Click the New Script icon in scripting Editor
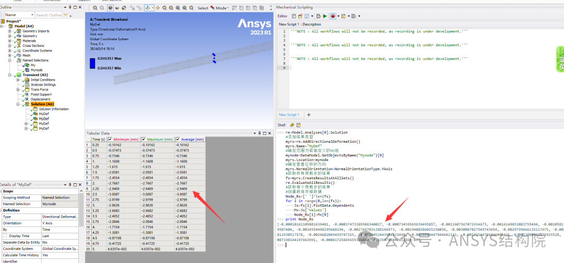 (294, 16)
